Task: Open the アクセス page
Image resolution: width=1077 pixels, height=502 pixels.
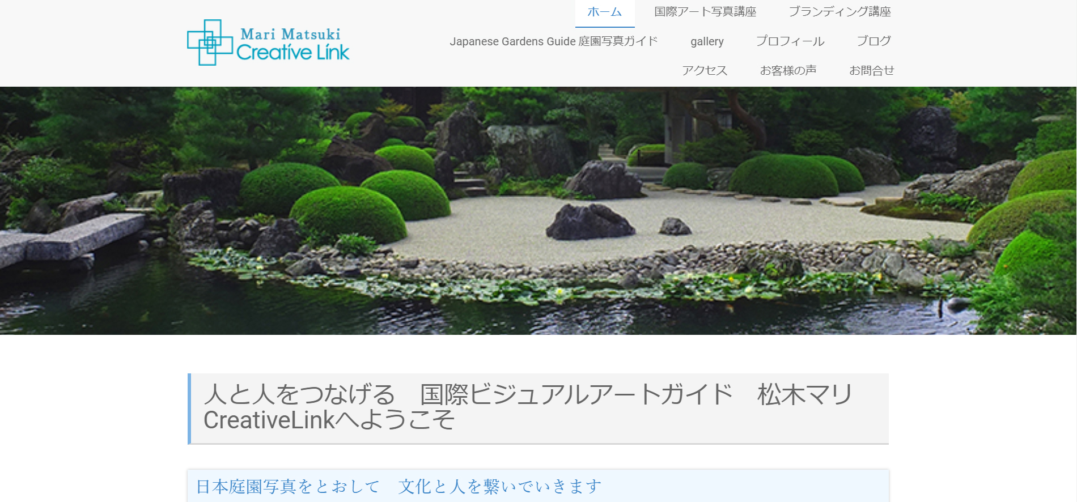Action: coord(704,71)
